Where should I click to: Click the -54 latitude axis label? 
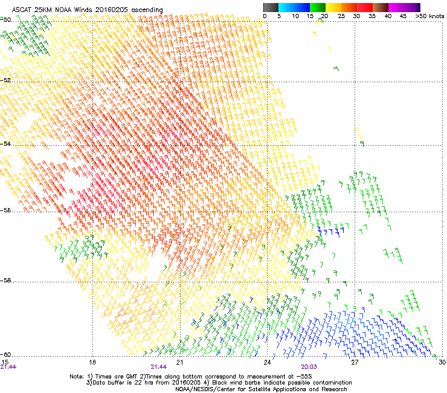[5, 143]
